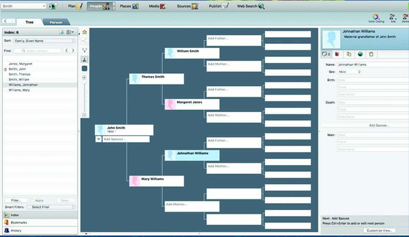This screenshot has height=237, width=409.
Task: Click Add person toolbar icon
Action: click(x=392, y=18)
